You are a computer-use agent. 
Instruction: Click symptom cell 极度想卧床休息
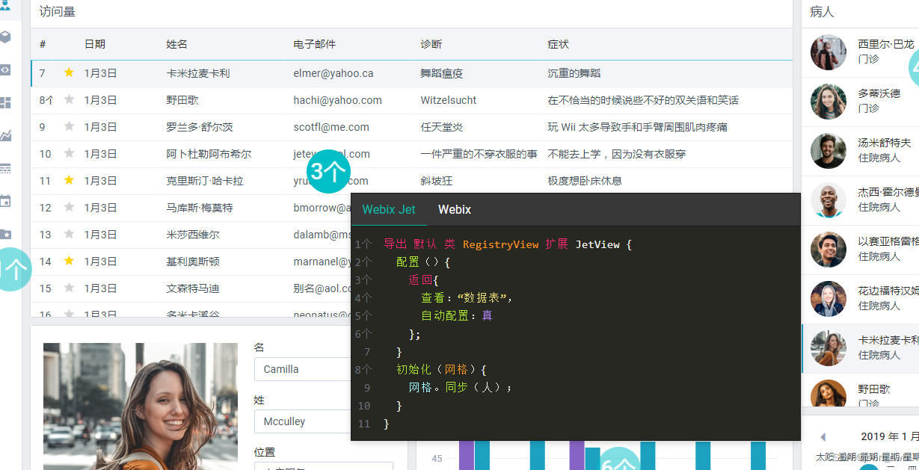click(x=585, y=181)
